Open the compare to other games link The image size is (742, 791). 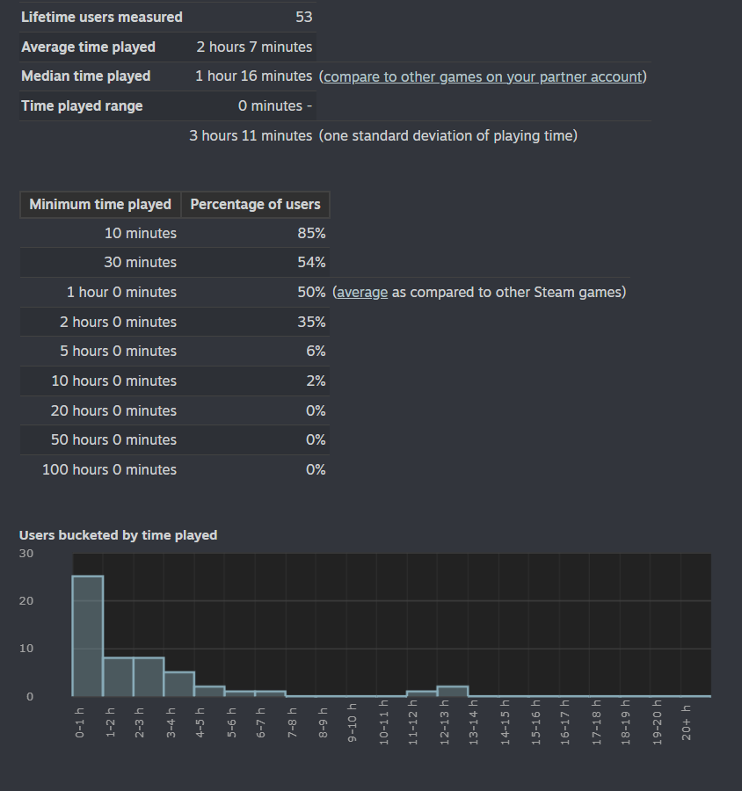(x=483, y=76)
